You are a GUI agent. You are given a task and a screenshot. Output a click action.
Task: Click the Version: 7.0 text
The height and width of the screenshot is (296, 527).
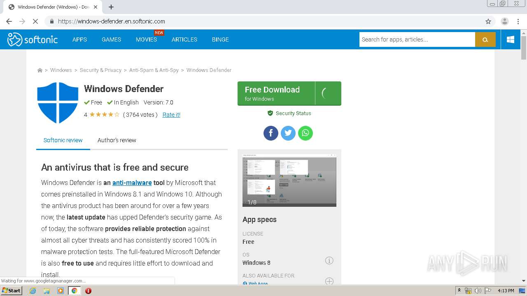[x=159, y=102]
